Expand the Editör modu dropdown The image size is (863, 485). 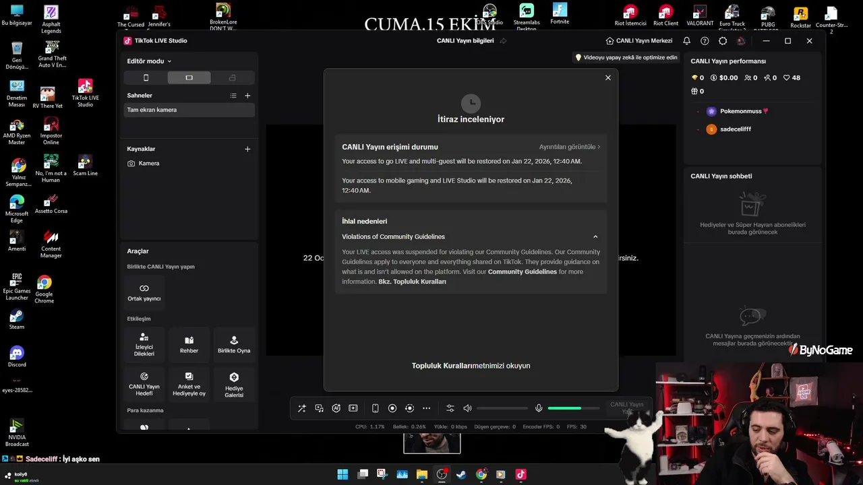coord(149,61)
